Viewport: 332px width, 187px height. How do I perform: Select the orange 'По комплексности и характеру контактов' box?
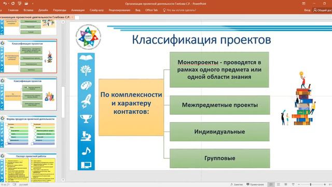click(x=131, y=108)
